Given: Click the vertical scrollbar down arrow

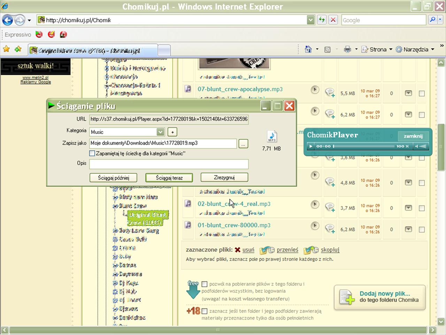Looking at the screenshot, I should 441,321.
